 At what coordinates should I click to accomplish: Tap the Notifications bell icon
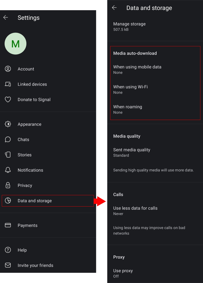(8, 170)
